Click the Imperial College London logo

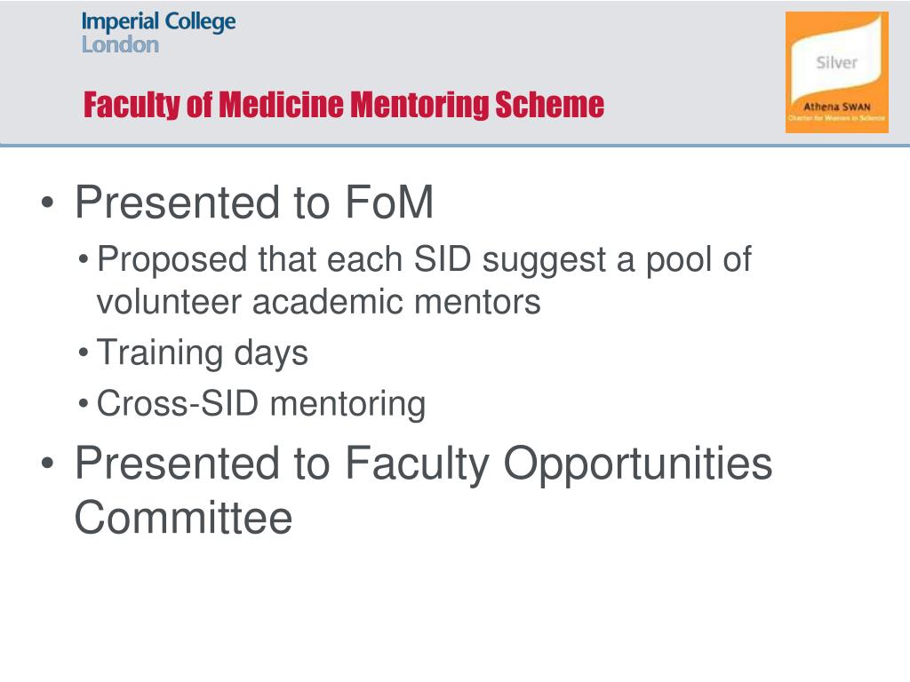pyautogui.click(x=158, y=33)
